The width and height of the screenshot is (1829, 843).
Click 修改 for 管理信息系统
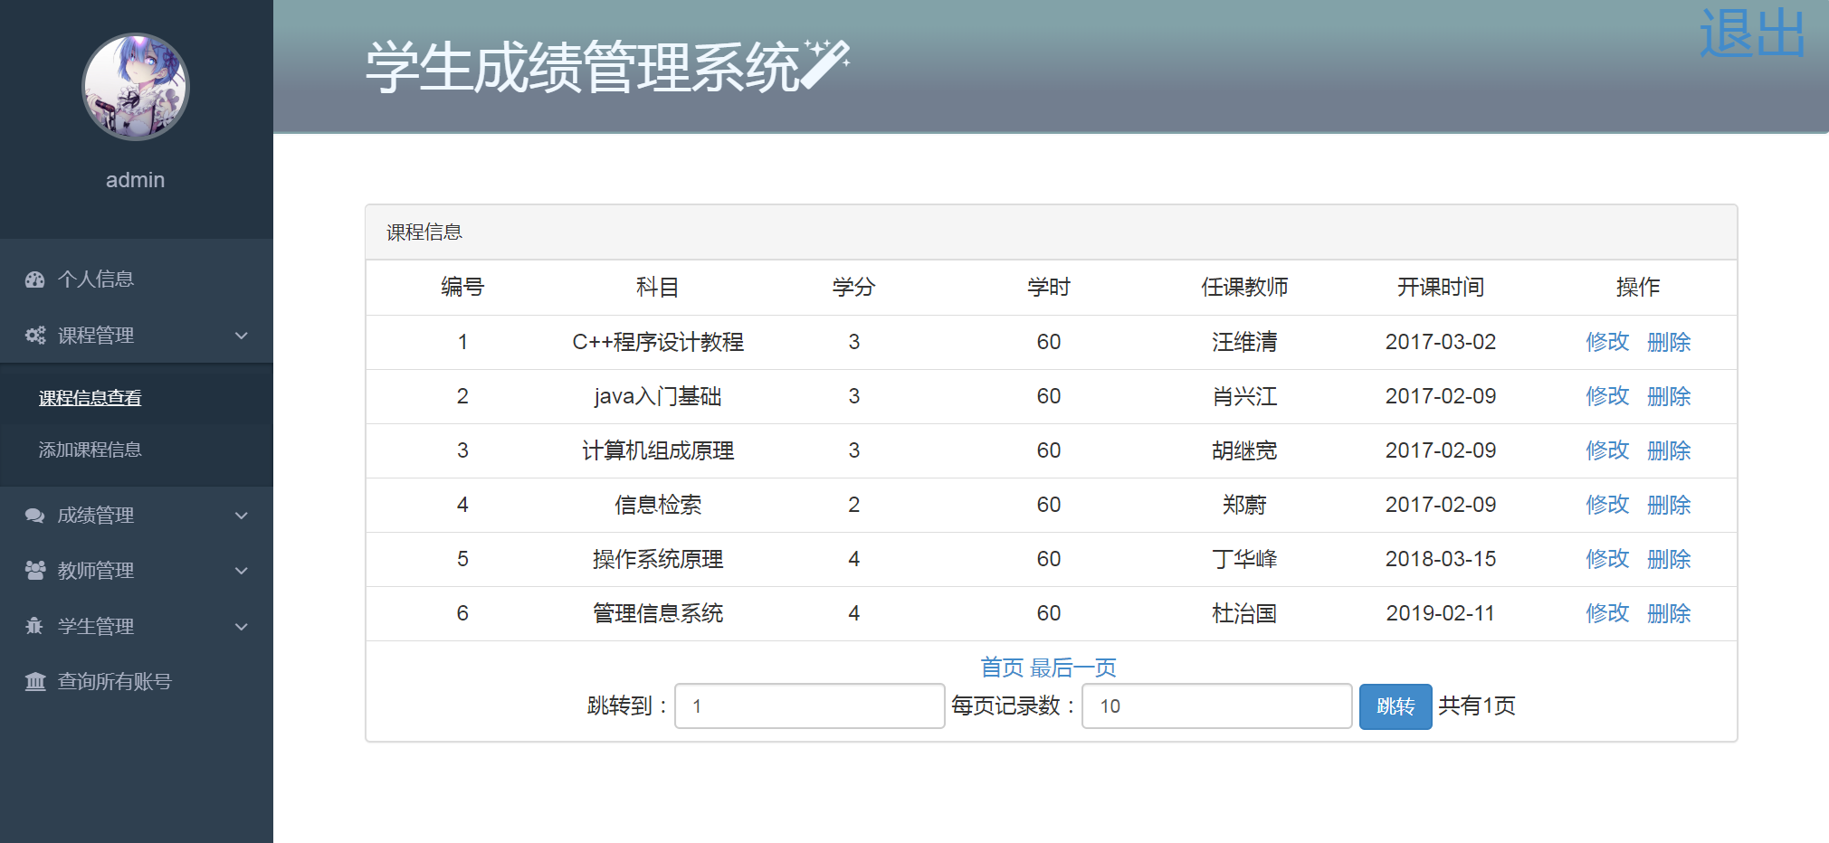point(1607,613)
